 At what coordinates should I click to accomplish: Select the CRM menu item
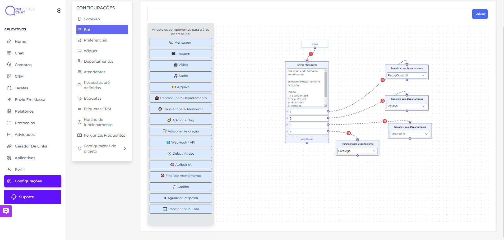[x=19, y=76]
